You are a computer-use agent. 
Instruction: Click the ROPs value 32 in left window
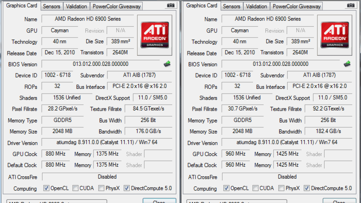[58, 86]
